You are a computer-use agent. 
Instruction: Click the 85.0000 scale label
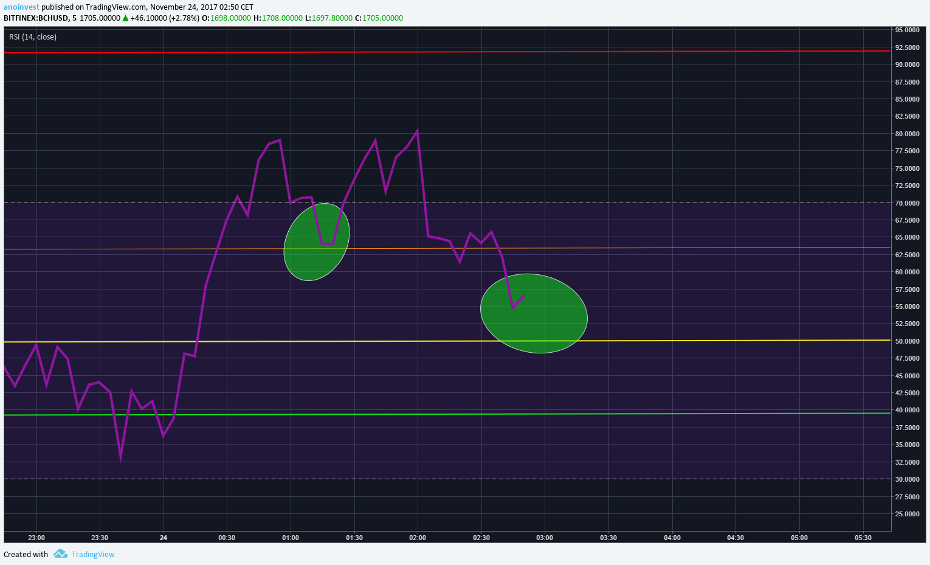pyautogui.click(x=907, y=99)
